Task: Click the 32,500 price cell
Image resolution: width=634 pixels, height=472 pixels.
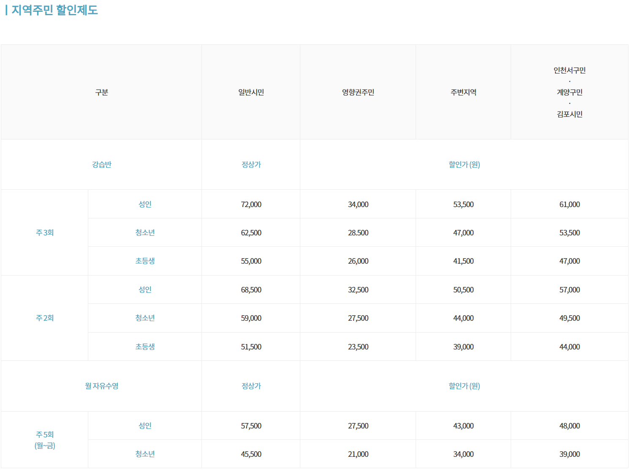Action: pos(358,290)
